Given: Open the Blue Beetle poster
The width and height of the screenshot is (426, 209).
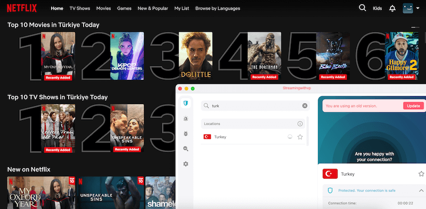Looking at the screenshot, I should 333,56.
